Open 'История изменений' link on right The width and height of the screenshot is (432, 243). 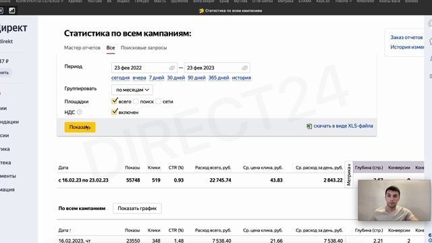407,47
